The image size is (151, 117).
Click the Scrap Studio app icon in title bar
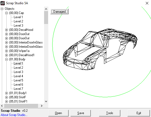coord(3,3)
